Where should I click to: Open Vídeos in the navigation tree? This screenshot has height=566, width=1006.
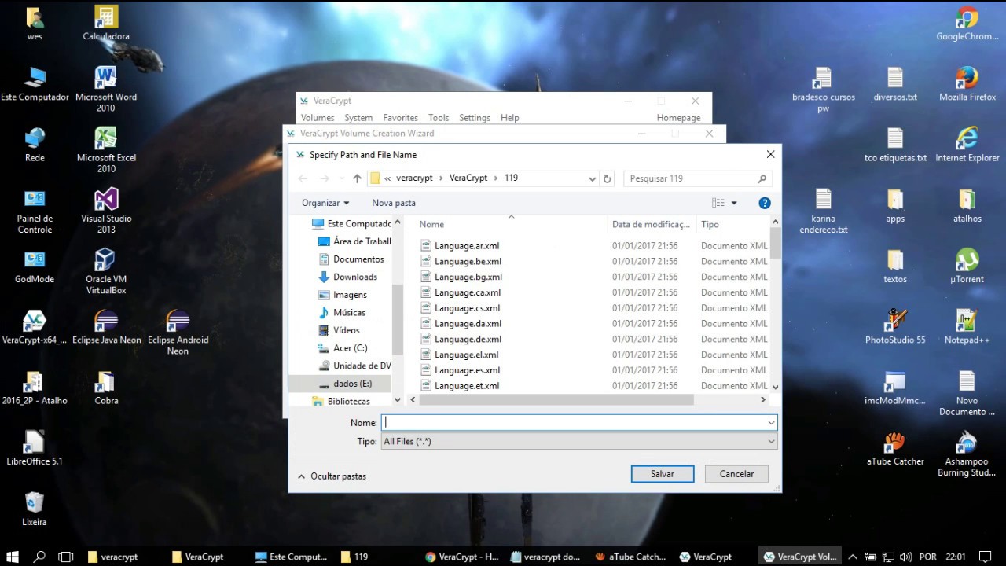[x=339, y=330]
